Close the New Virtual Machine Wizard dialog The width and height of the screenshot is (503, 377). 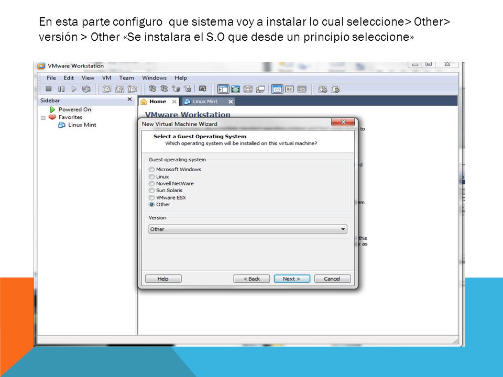(343, 122)
